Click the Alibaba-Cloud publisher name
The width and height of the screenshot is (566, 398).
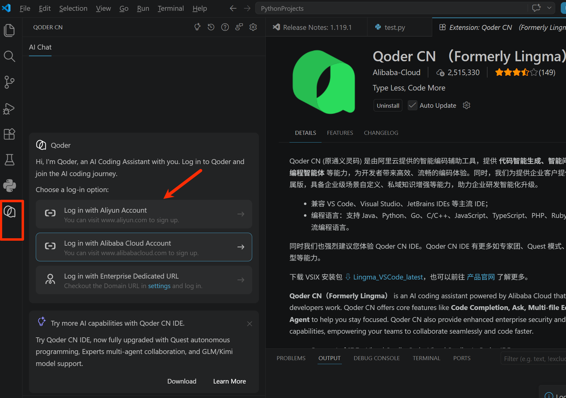[396, 72]
